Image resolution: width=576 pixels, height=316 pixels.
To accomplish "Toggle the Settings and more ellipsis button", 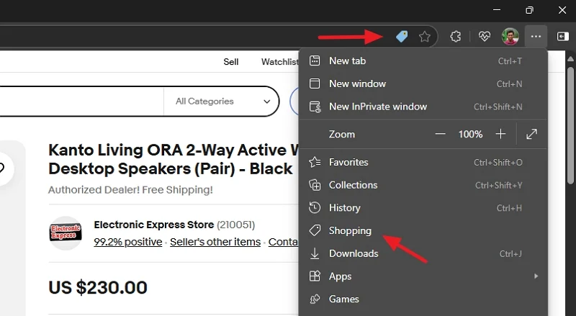I will click(x=536, y=37).
